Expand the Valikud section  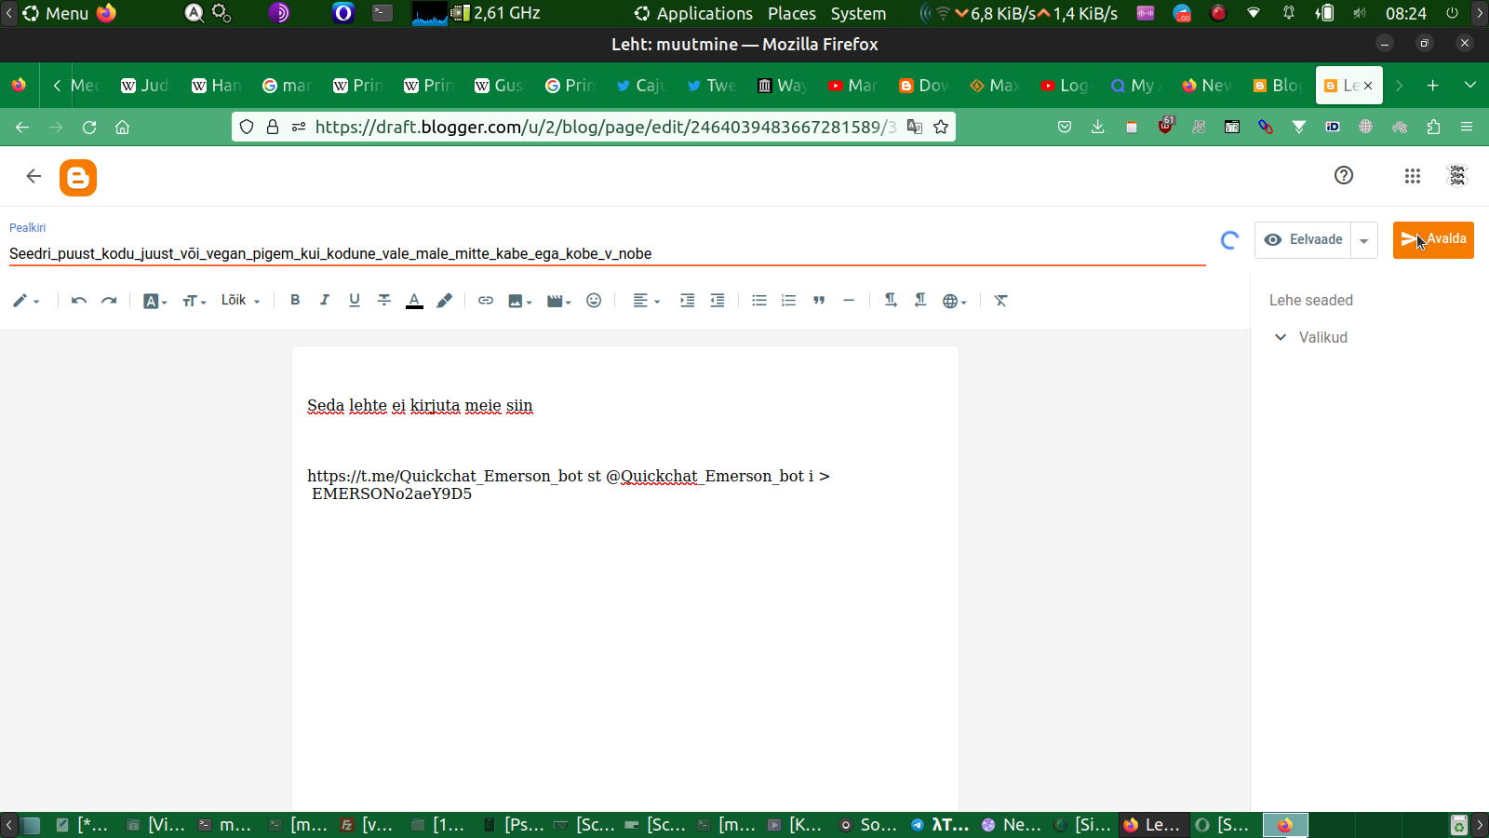pos(1311,338)
